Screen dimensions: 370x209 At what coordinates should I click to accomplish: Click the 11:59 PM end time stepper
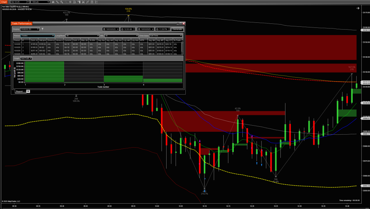[x=170, y=29]
